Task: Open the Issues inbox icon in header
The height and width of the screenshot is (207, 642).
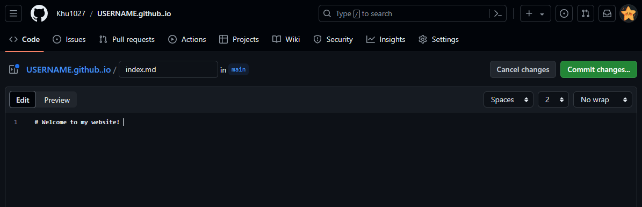Action: [564, 13]
